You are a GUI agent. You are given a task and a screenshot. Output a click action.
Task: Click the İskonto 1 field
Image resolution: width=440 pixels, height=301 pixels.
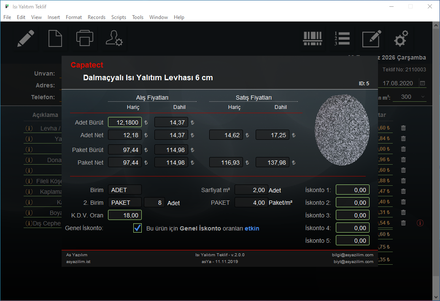[x=353, y=190]
